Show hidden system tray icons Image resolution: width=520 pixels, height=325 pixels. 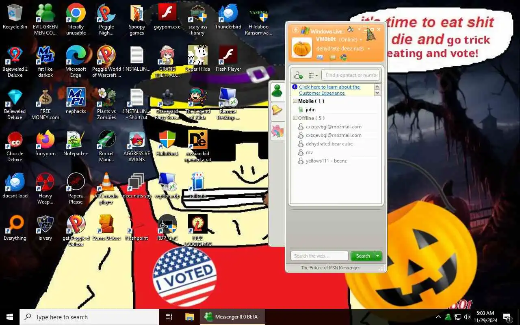pos(438,317)
